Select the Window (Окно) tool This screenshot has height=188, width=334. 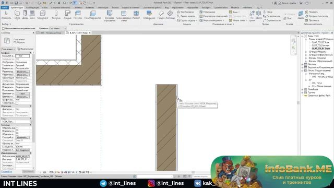[x=32, y=15]
